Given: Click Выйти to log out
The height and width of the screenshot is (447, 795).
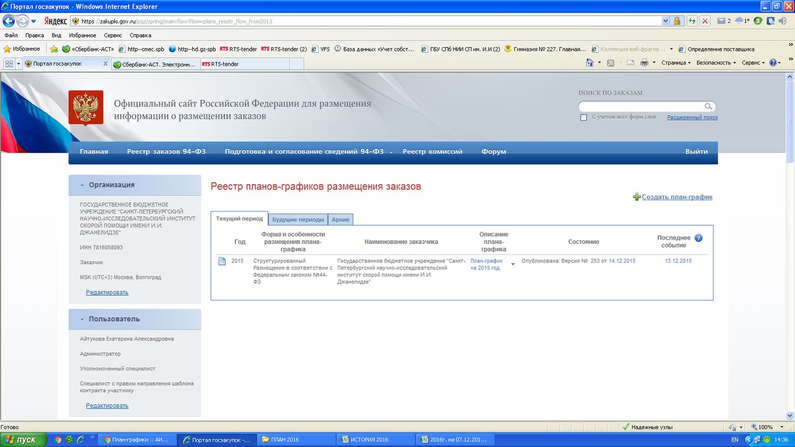Looking at the screenshot, I should (696, 151).
